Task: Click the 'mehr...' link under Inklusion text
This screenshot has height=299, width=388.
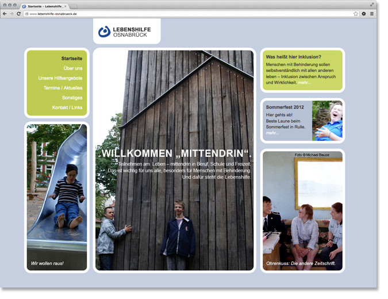Action: [304, 83]
